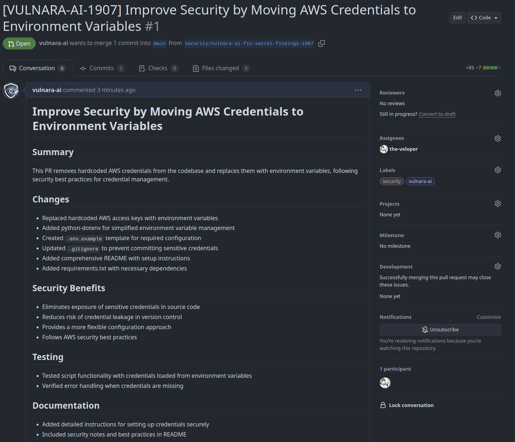Click Edit pull request title button

457,18
